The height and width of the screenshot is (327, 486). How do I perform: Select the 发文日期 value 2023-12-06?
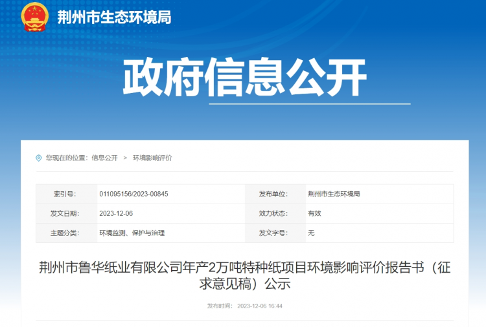[116, 213]
